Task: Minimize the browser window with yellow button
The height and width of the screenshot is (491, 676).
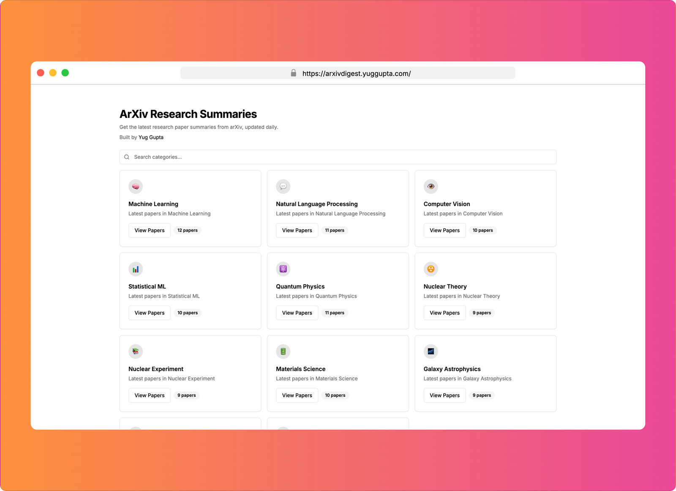Action: [x=53, y=73]
